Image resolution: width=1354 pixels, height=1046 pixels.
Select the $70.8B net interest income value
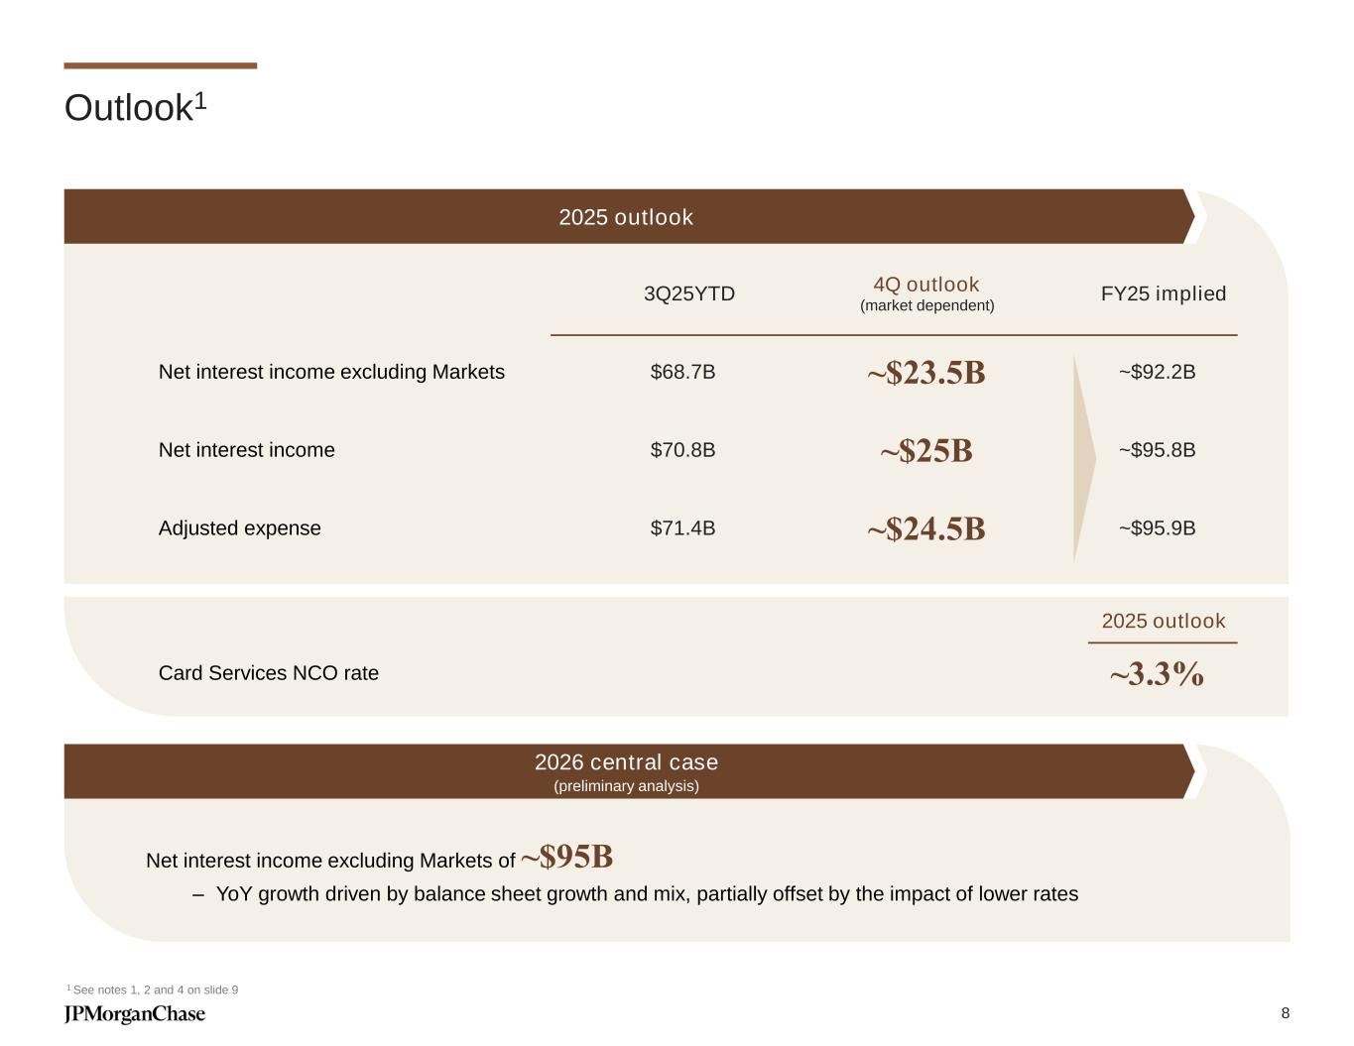coord(682,450)
